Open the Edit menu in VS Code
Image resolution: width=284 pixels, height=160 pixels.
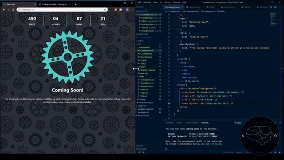[139, 2]
